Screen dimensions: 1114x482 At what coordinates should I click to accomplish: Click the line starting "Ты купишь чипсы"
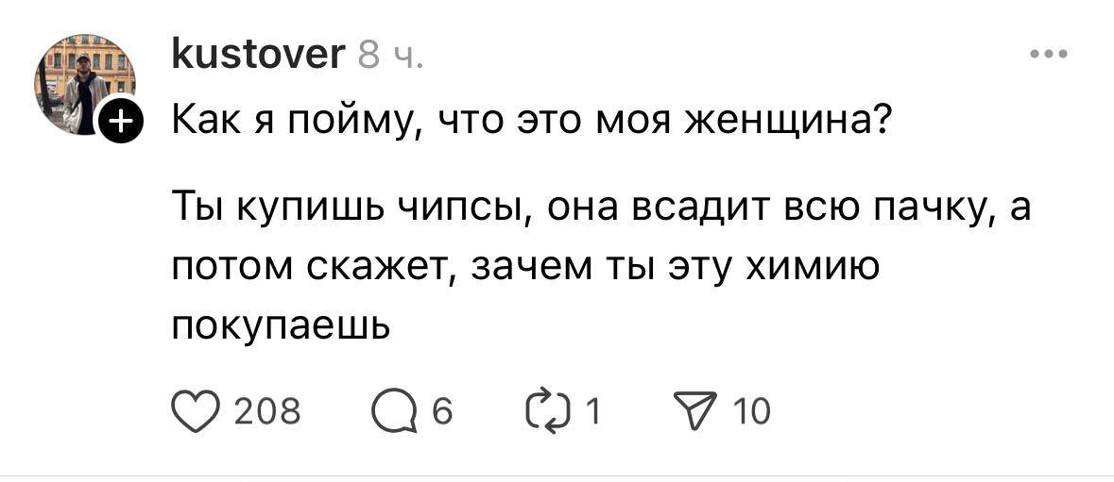599,208
